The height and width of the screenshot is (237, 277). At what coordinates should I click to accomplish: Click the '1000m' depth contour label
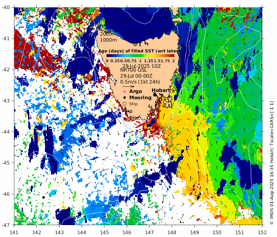(108, 40)
